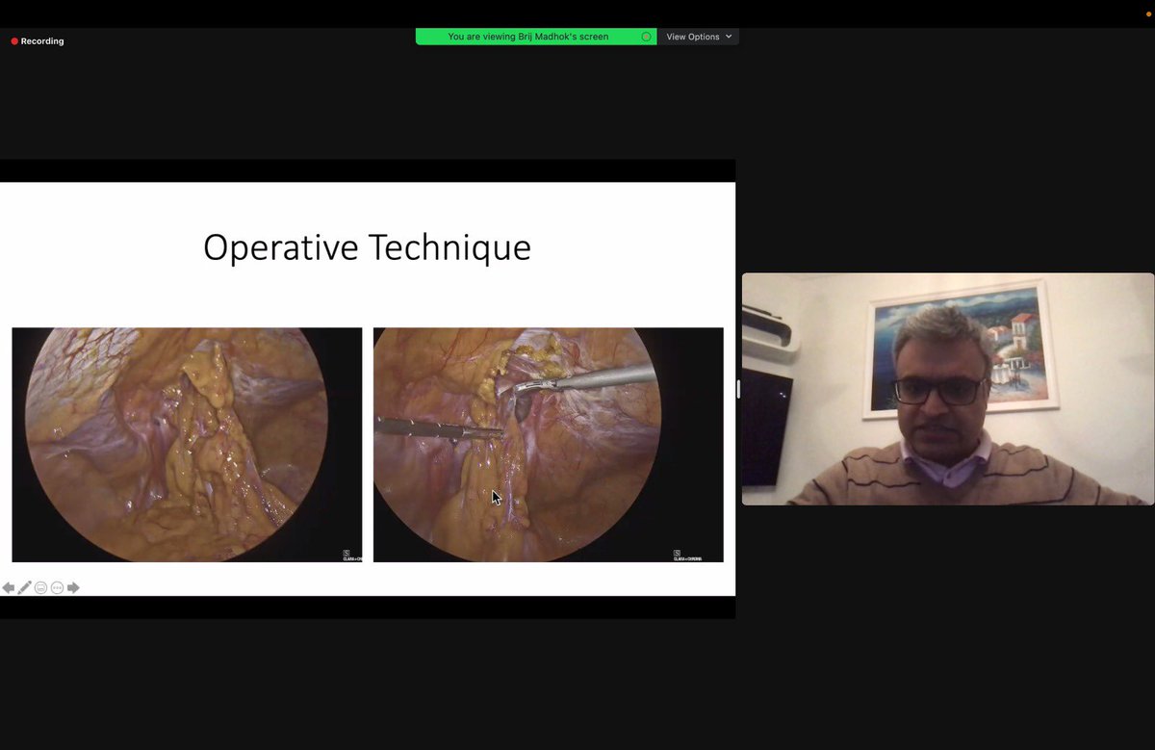The image size is (1155, 750).
Task: Click the presenter's webcam video feed
Action: [x=948, y=389]
